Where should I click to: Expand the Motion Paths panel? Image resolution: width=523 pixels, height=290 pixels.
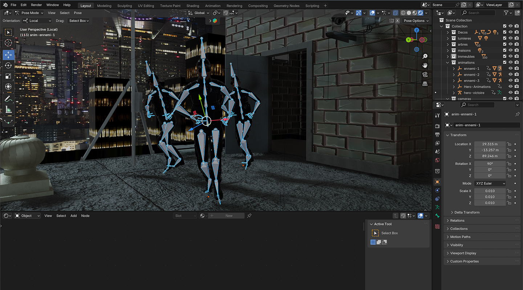(460, 237)
